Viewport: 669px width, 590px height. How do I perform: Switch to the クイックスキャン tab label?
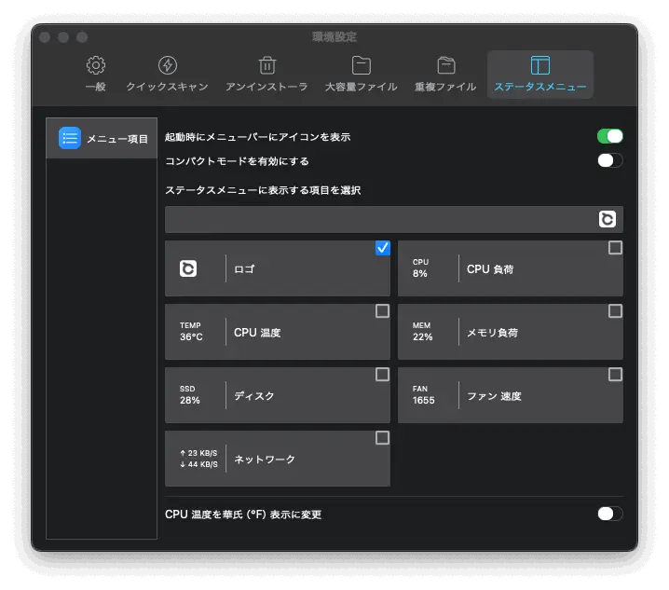(x=168, y=87)
